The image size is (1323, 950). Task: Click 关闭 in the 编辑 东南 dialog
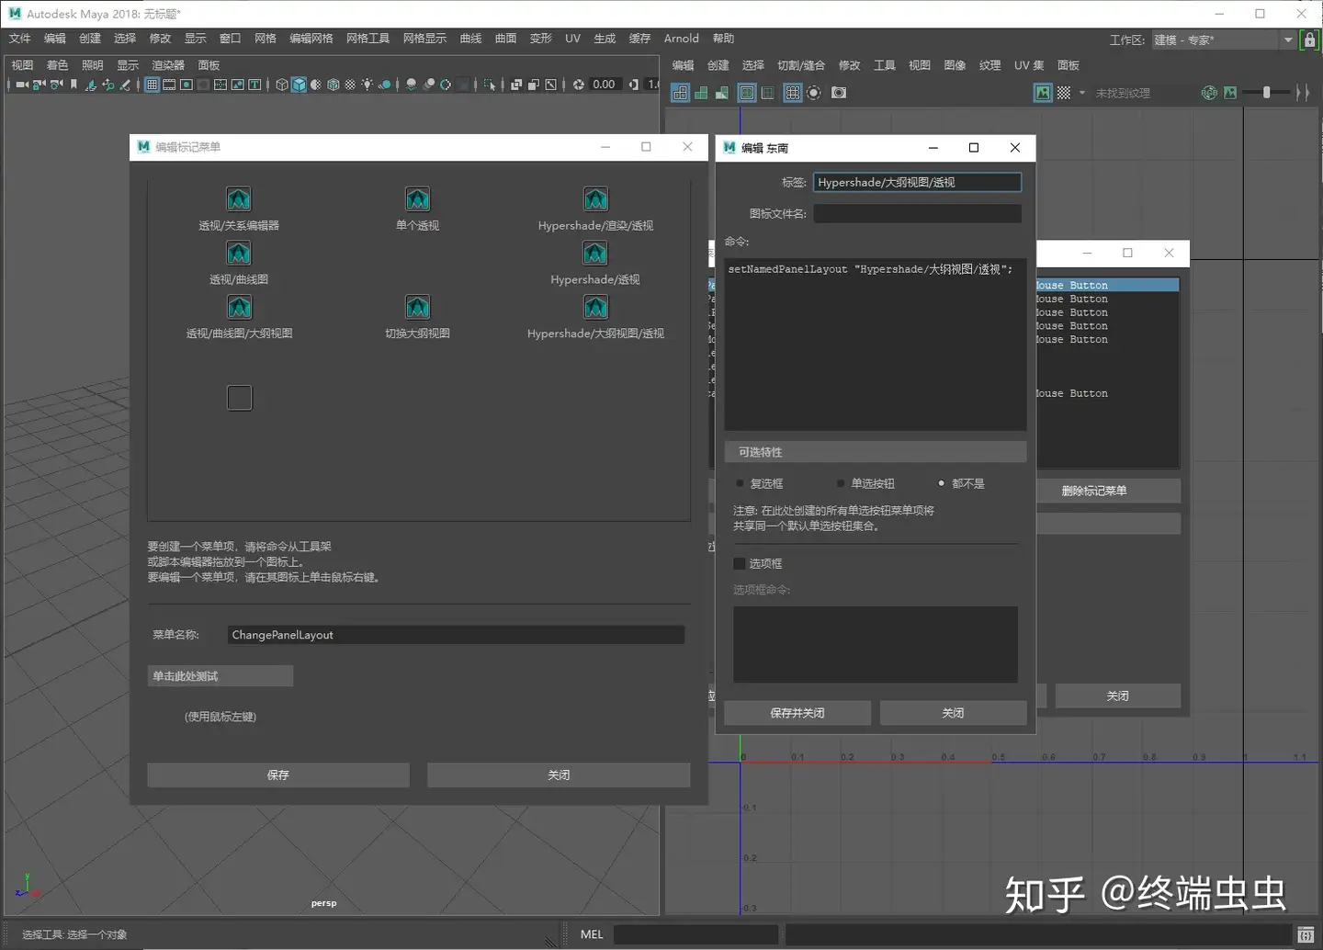click(x=954, y=713)
